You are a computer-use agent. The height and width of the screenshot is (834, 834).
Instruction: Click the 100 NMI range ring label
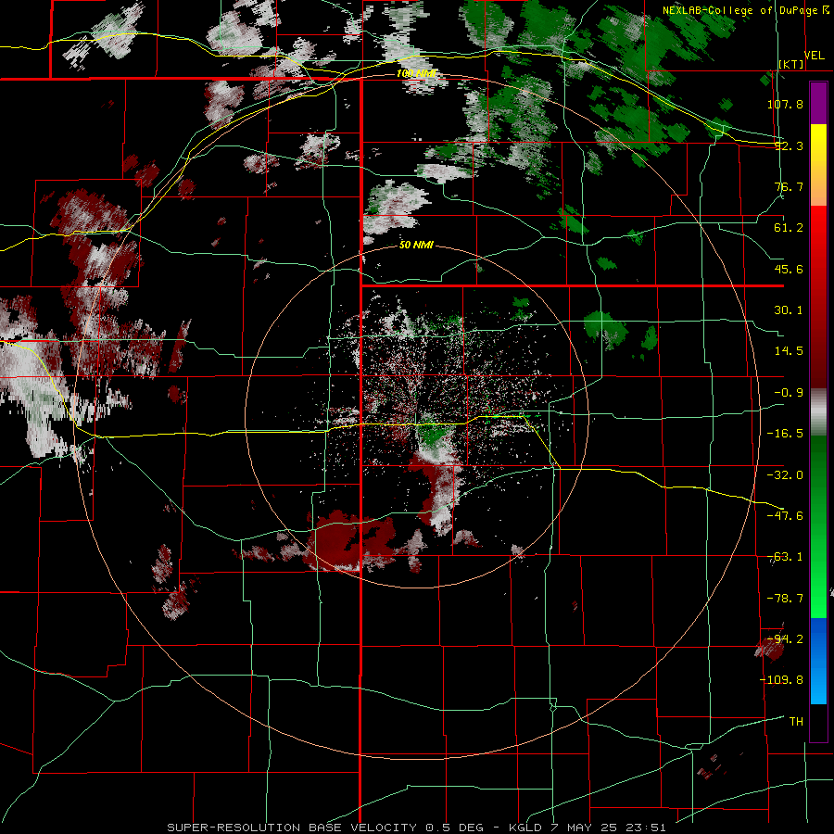[416, 73]
